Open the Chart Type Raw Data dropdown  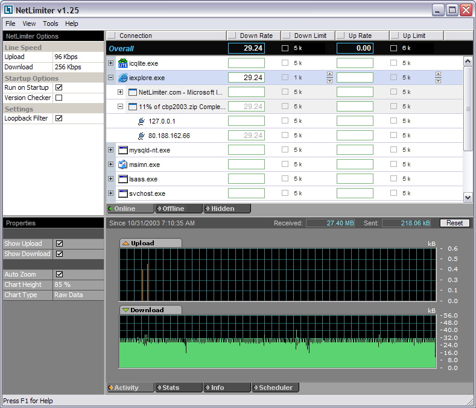78,295
